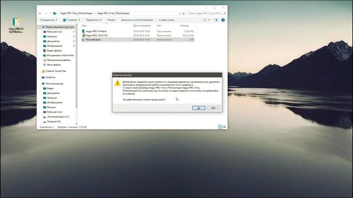353x198 pixels.
Task: Sort files by the Имя column header
Action: (84, 26)
